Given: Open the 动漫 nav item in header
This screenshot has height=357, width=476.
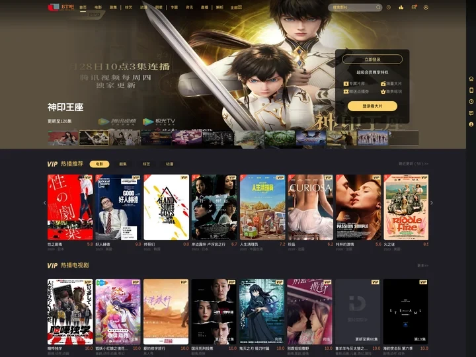Looking at the screenshot, I should point(143,7).
